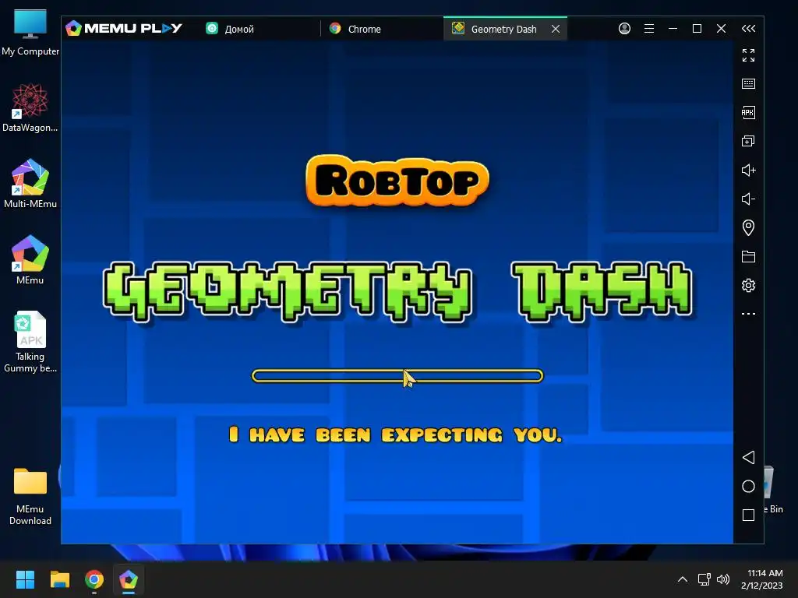Select the MEmu desktop shortcut

(x=30, y=260)
